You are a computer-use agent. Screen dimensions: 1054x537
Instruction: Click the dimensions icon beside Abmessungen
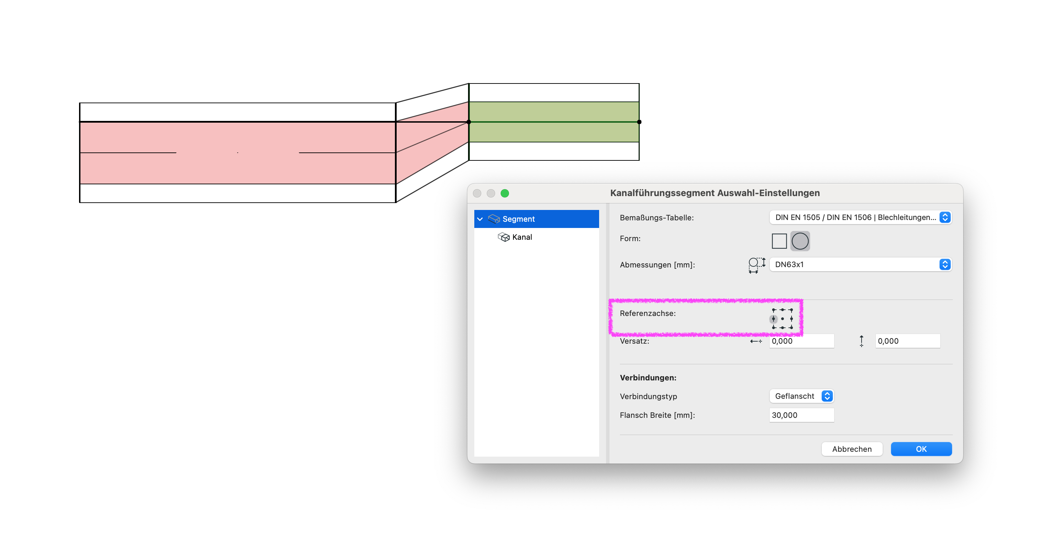pyautogui.click(x=757, y=265)
